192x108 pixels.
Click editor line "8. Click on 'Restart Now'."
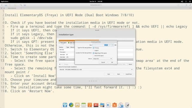[29, 91]
